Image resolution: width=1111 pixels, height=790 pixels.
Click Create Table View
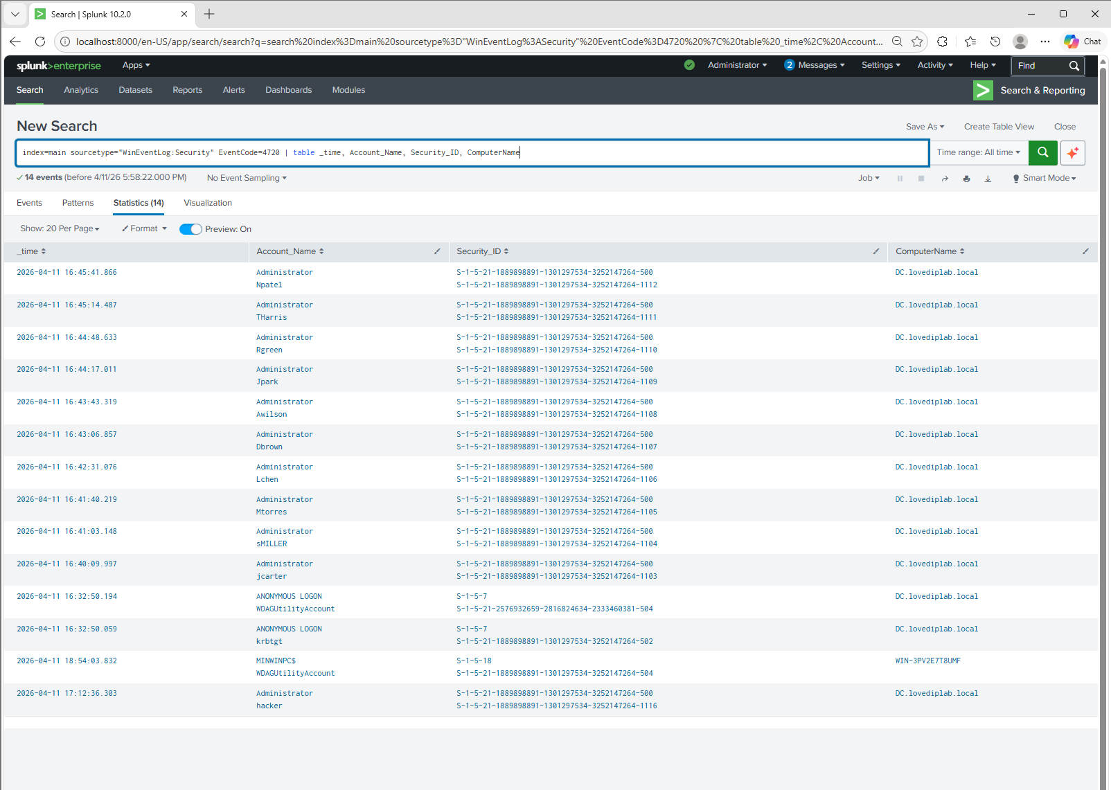[x=999, y=127]
